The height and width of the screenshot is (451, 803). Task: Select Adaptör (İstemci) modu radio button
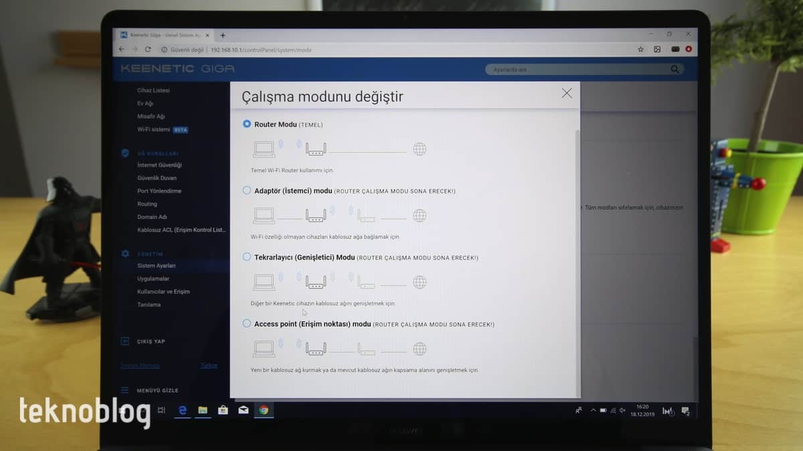tap(247, 191)
